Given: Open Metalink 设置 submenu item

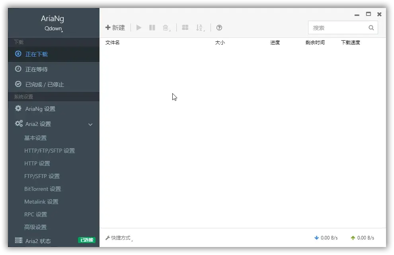Looking at the screenshot, I should coord(41,202).
